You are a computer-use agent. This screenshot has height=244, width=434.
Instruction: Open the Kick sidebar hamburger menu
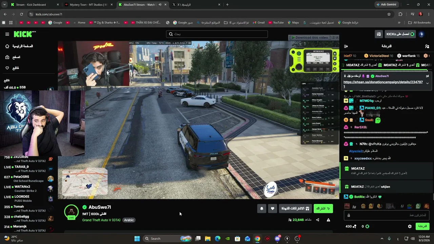click(x=7, y=34)
